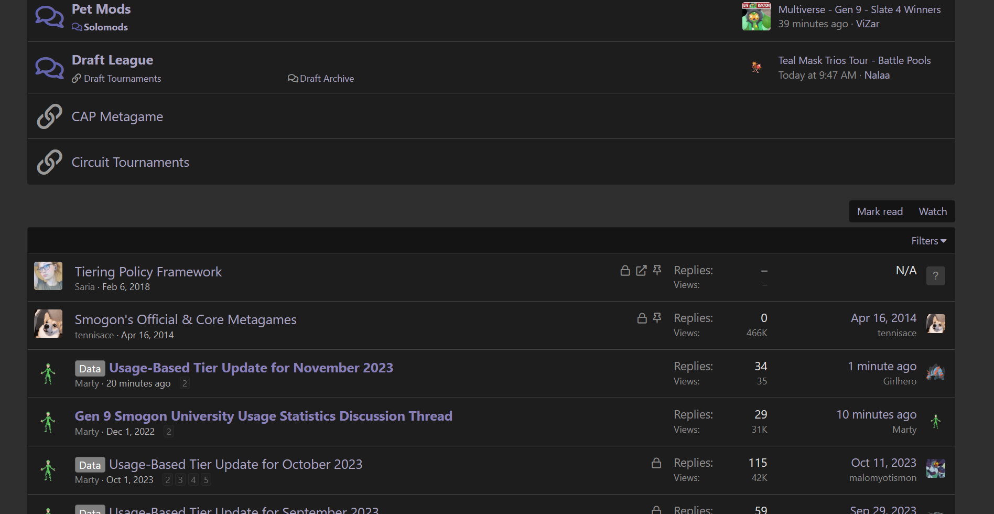Image resolution: width=994 pixels, height=514 pixels.
Task: Go to page 4 of October 2023 thread
Action: [x=193, y=480]
